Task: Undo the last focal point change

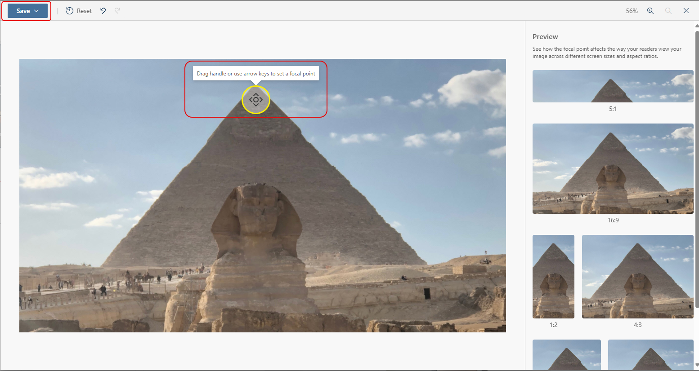Action: (x=103, y=10)
